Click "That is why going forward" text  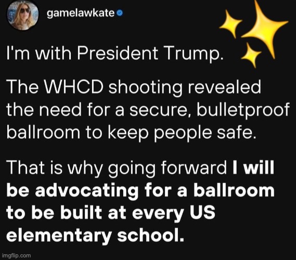[117, 168]
